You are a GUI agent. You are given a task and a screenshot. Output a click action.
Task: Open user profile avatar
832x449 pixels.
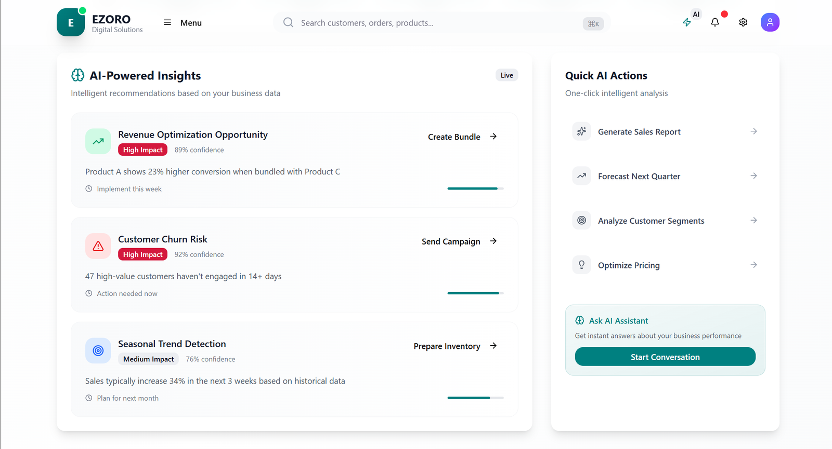click(x=770, y=22)
